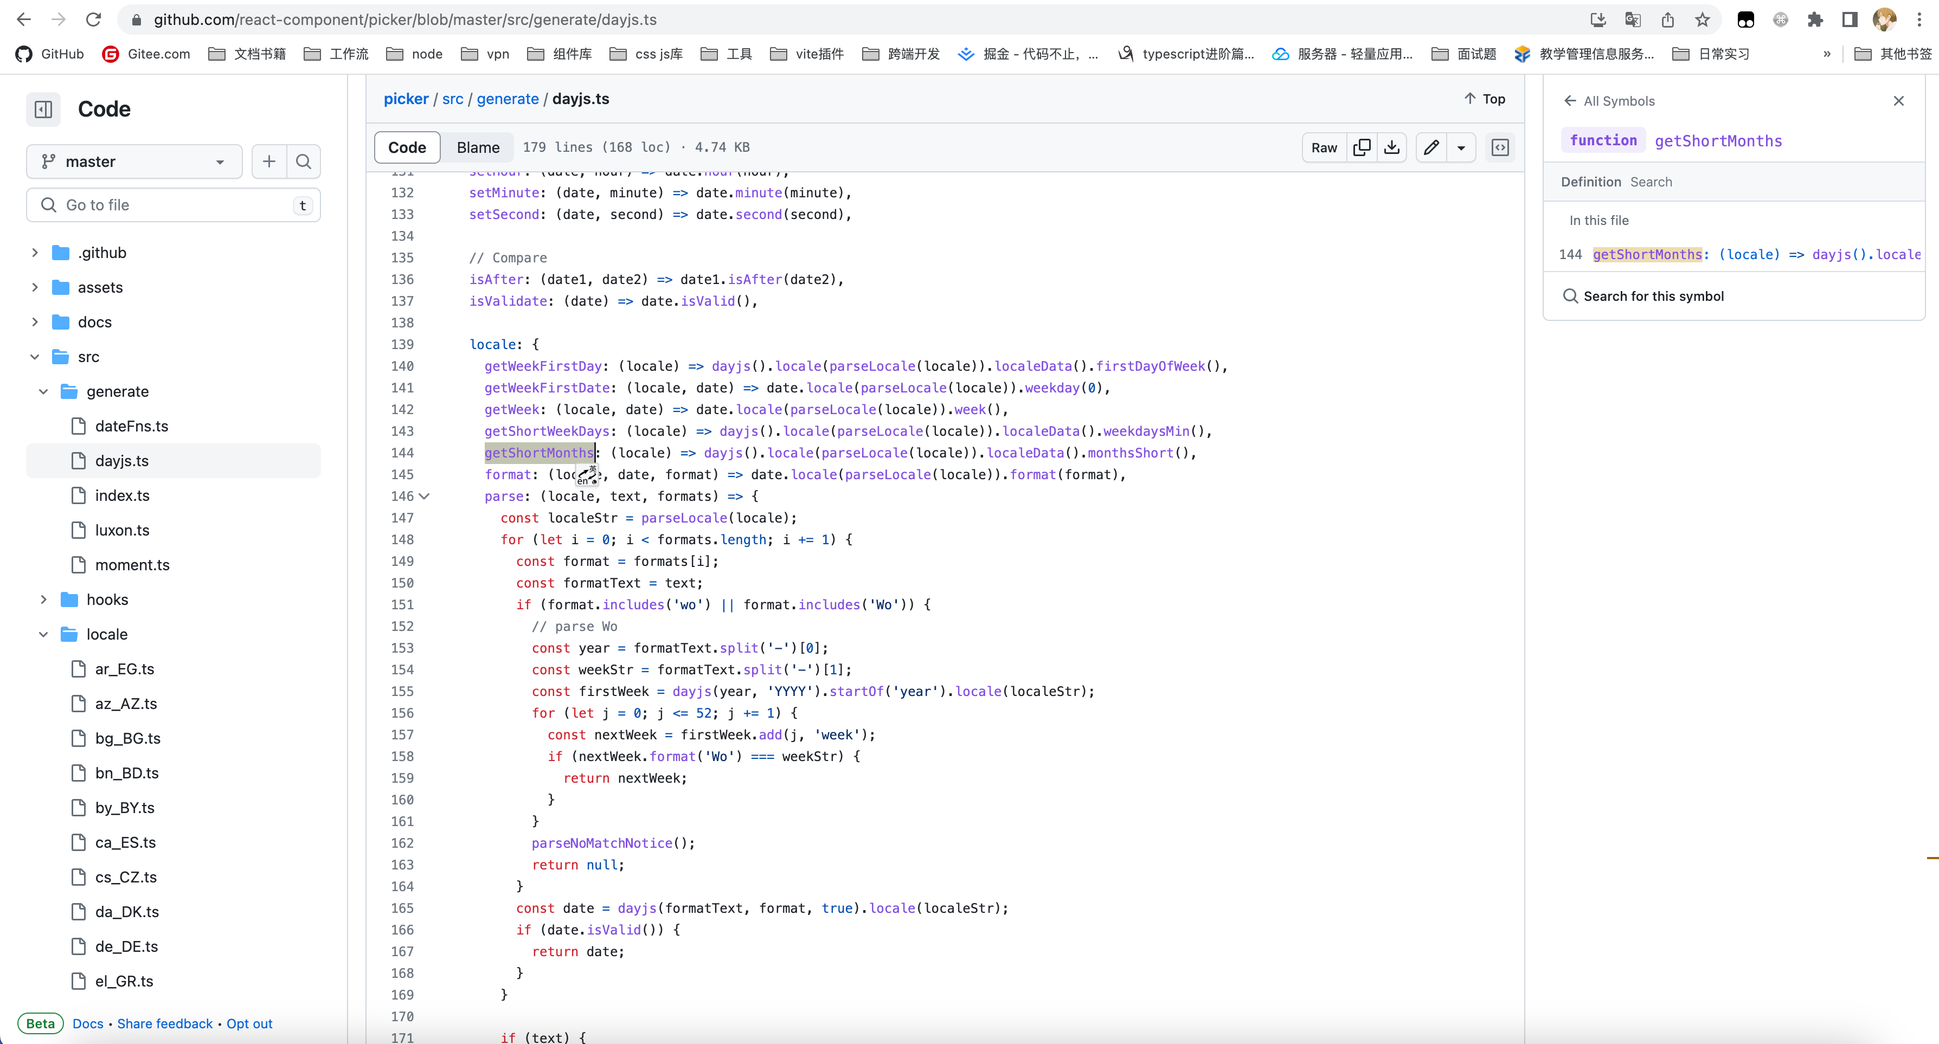Open the browser extensions puzzle icon
This screenshot has width=1939, height=1044.
pyautogui.click(x=1815, y=20)
